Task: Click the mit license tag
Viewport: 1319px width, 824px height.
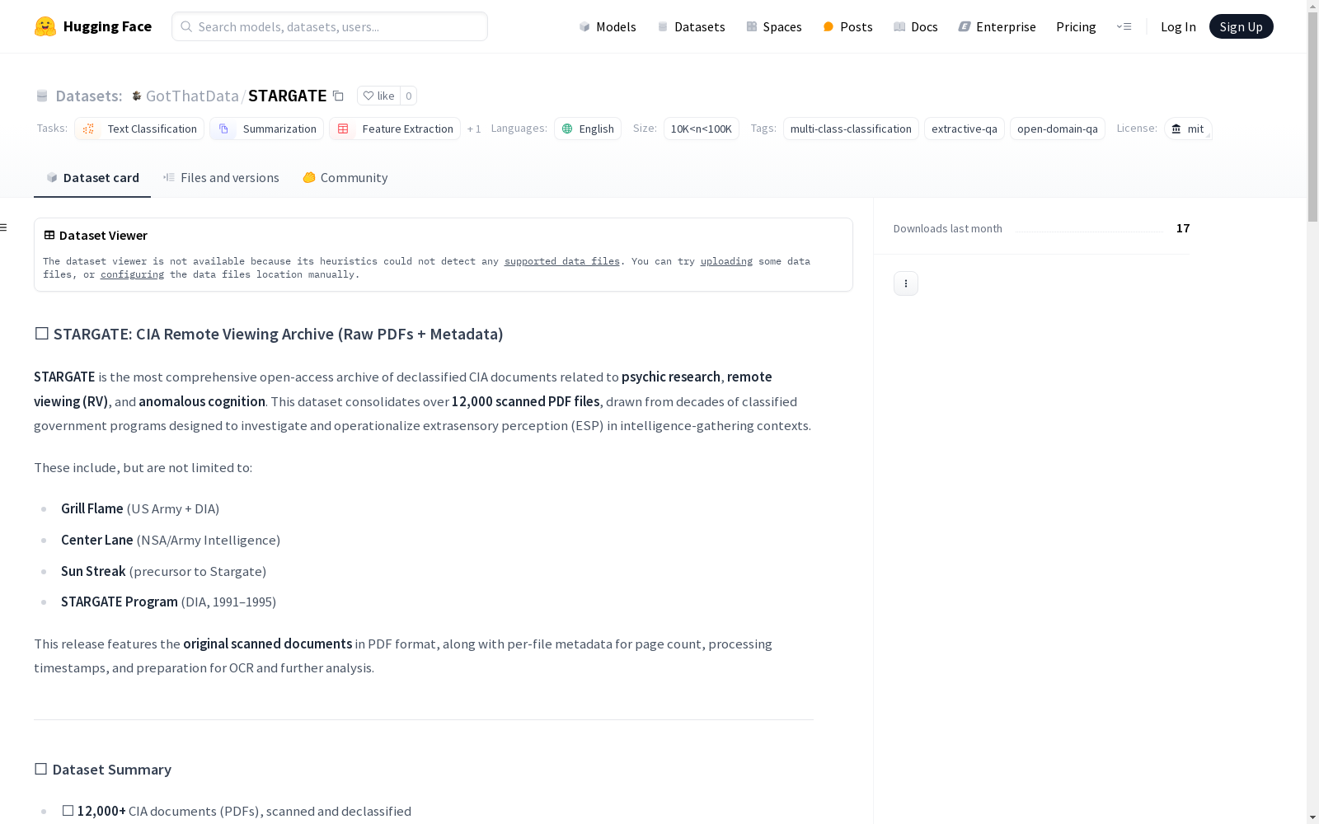Action: click(1188, 129)
